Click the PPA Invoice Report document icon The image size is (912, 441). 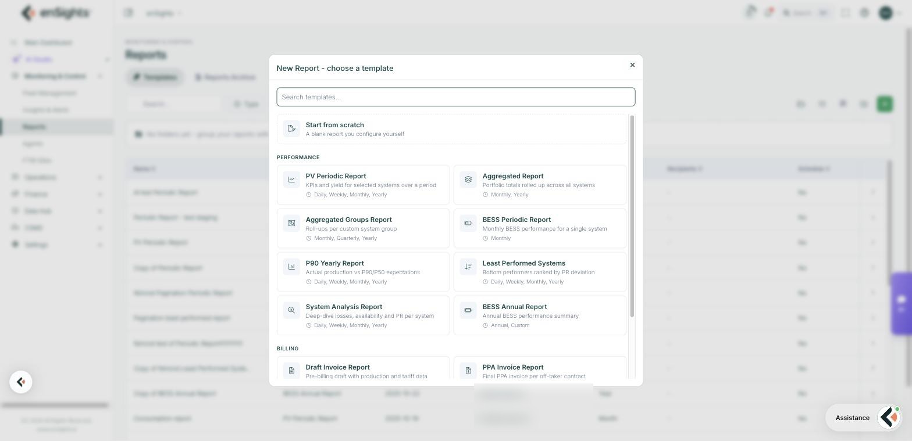click(x=468, y=371)
